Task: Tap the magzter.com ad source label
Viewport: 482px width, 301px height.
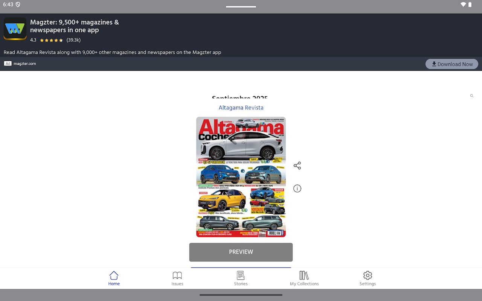Action: (x=25, y=64)
